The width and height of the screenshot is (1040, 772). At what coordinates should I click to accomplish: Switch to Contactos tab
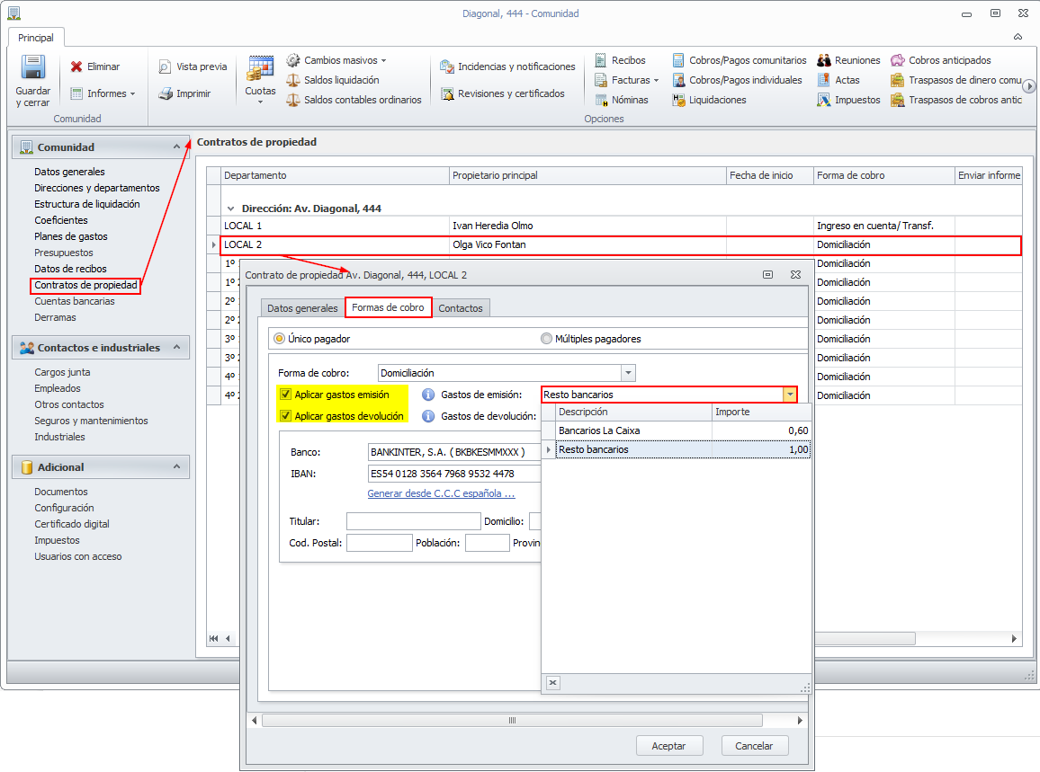pos(461,308)
